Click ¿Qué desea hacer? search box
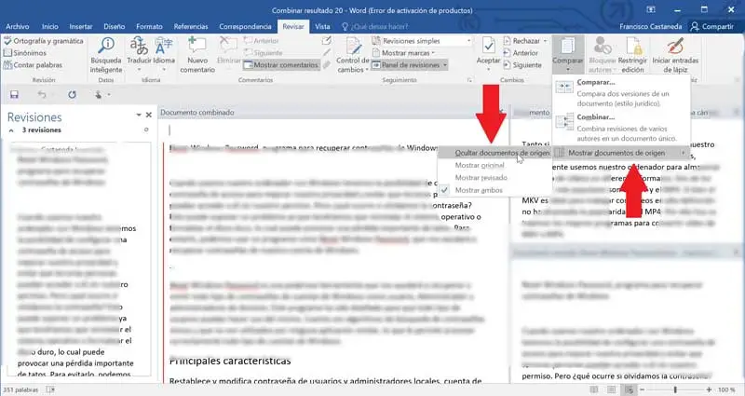745x396 pixels. pyautogui.click(x=375, y=26)
